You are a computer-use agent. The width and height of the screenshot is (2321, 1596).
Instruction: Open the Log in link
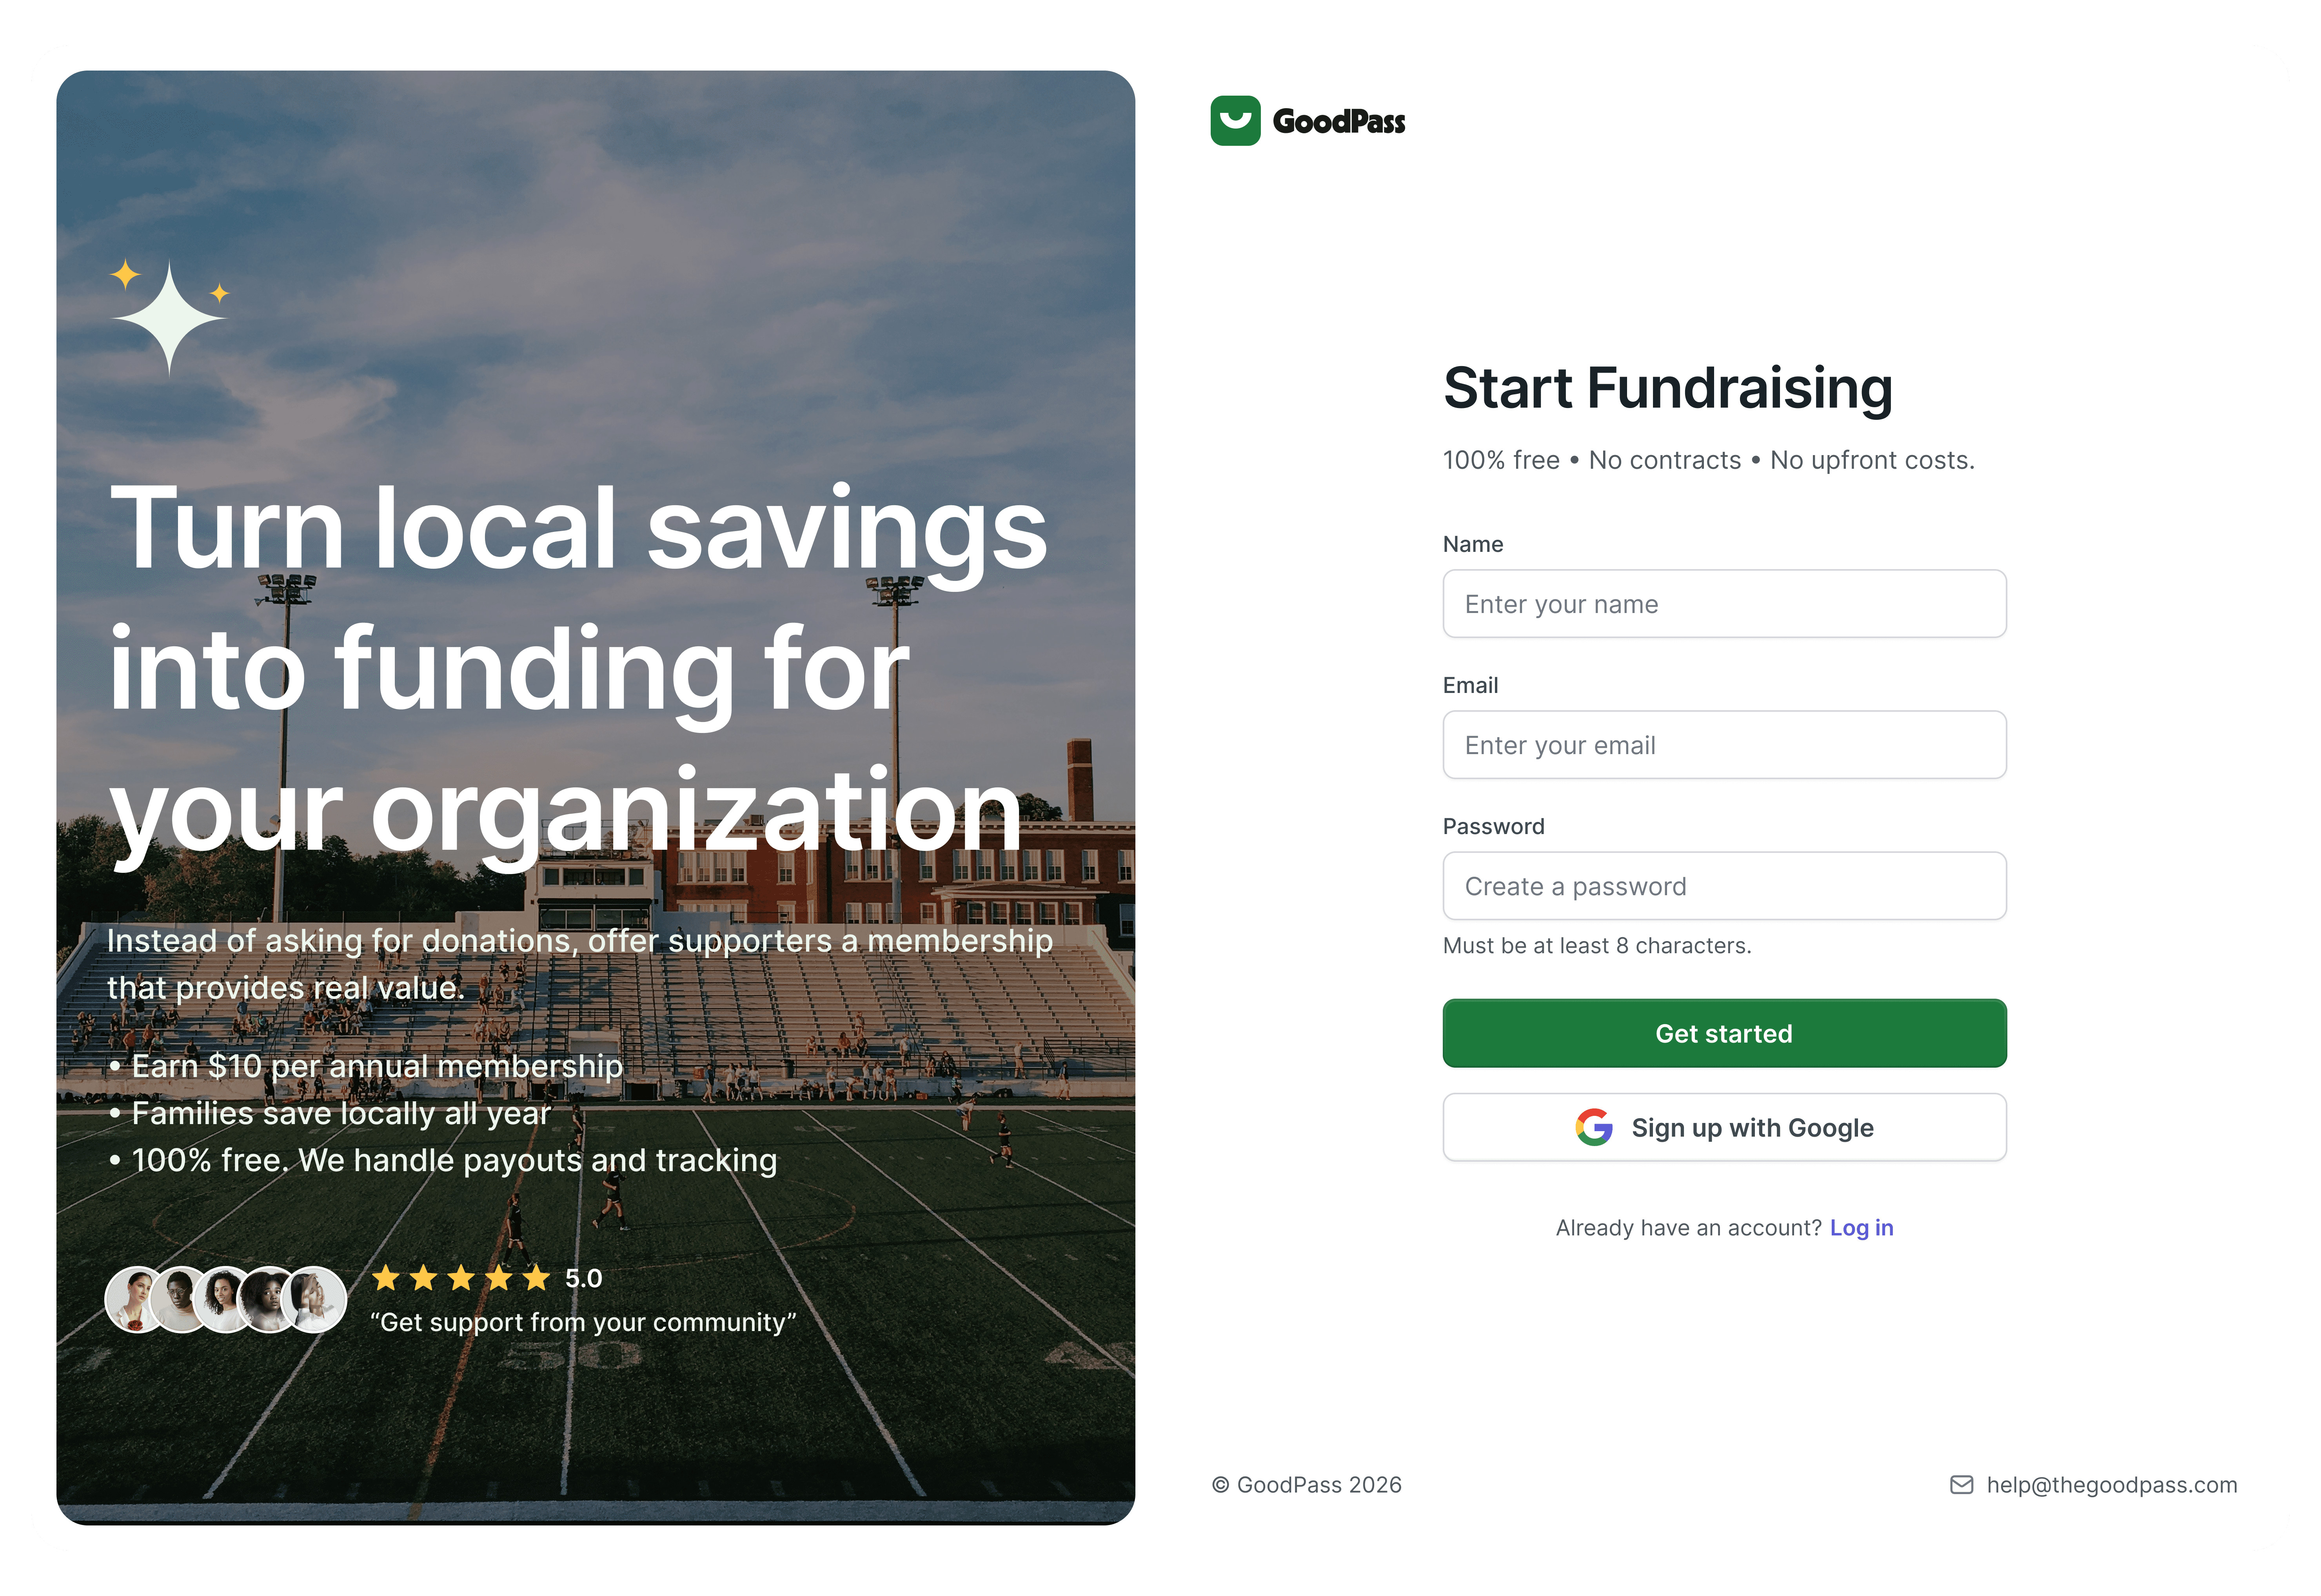(1861, 1228)
